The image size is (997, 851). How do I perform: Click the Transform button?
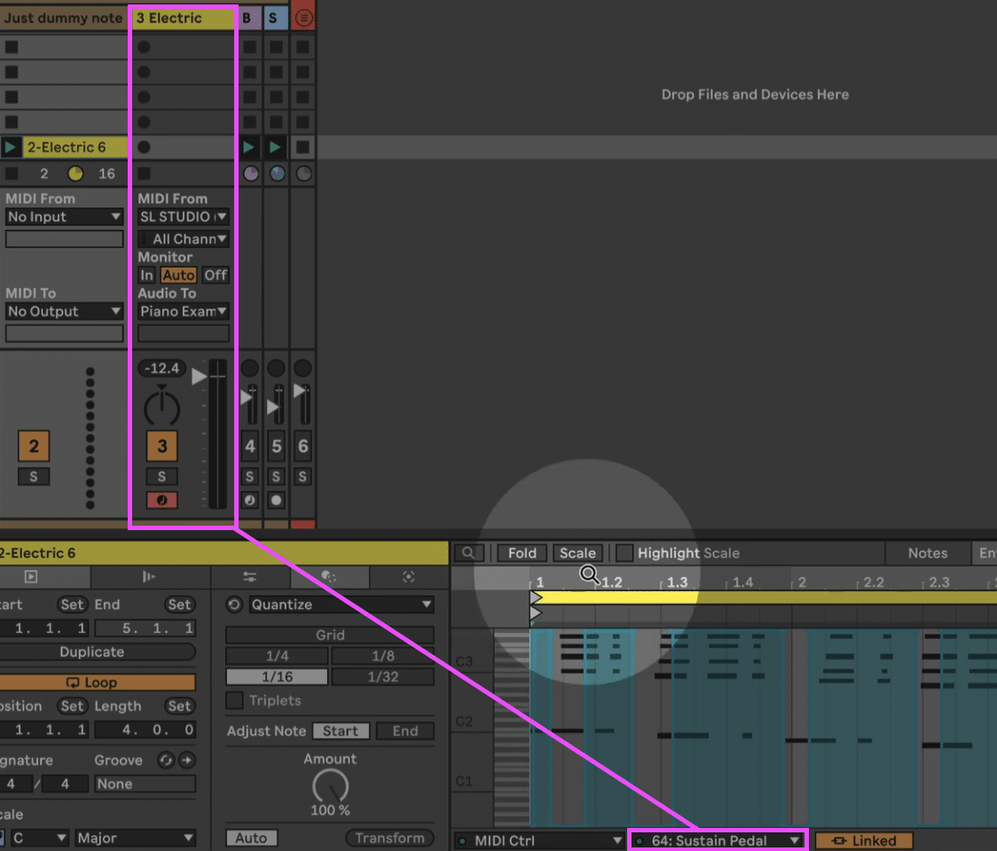389,837
